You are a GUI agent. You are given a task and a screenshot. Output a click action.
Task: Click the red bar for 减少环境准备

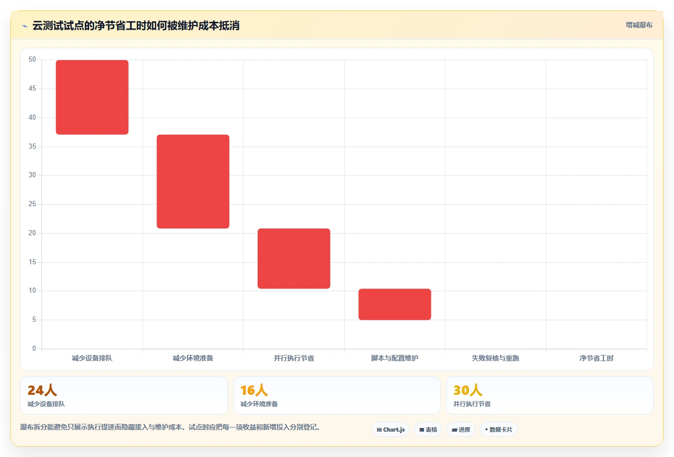click(x=193, y=181)
